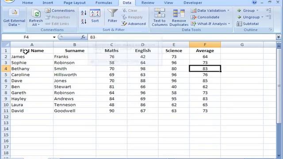Insert a Subtotal
The height and width of the screenshot is (159, 283).
(248, 23)
